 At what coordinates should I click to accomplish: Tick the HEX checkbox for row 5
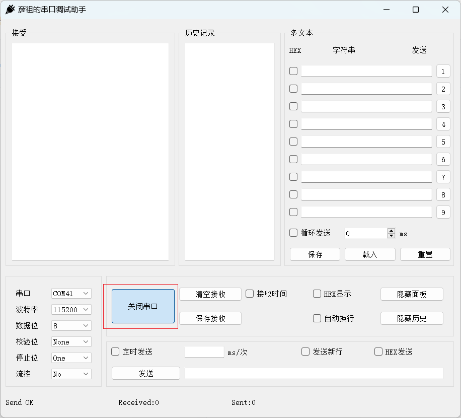293,142
